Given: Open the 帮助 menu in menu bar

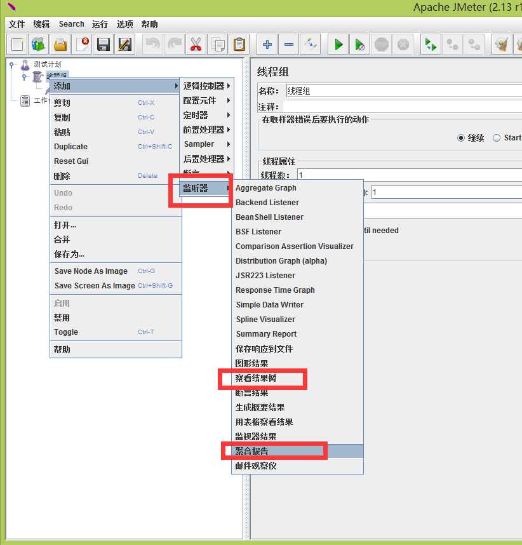Looking at the screenshot, I should [149, 24].
